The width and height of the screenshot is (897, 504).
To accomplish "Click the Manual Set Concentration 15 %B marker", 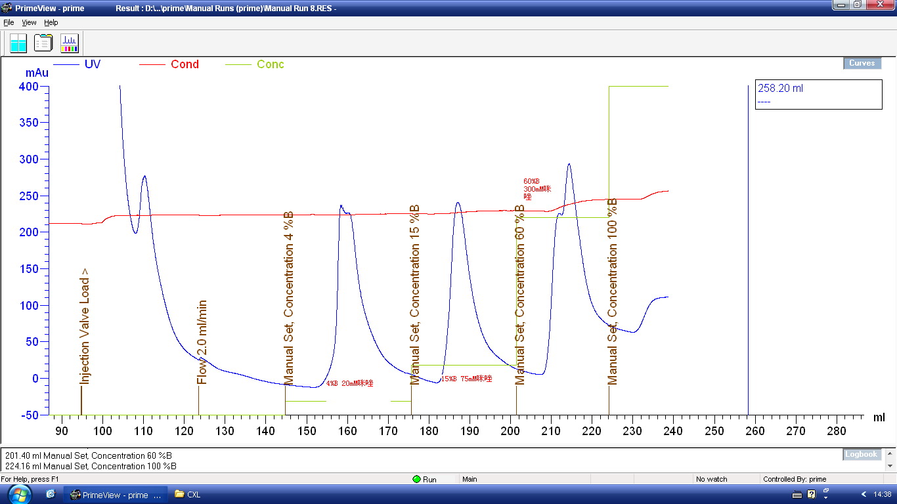I will 414,295.
